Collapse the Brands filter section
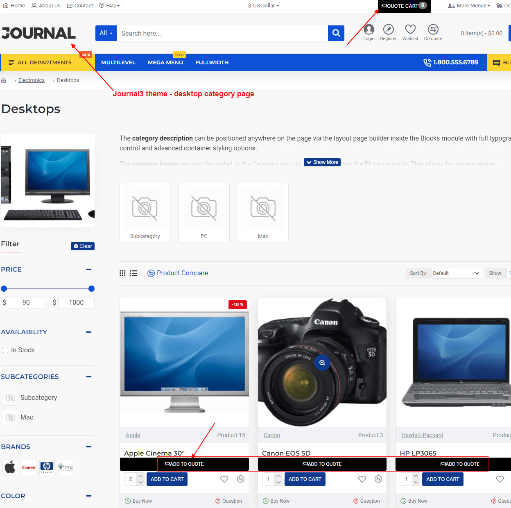 [x=89, y=447]
